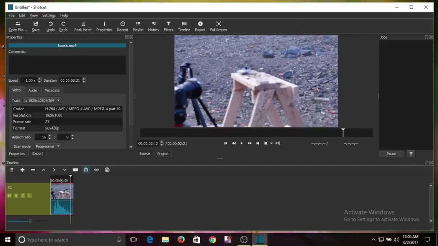
Task: Switch player to the Project tab
Action: click(x=163, y=154)
